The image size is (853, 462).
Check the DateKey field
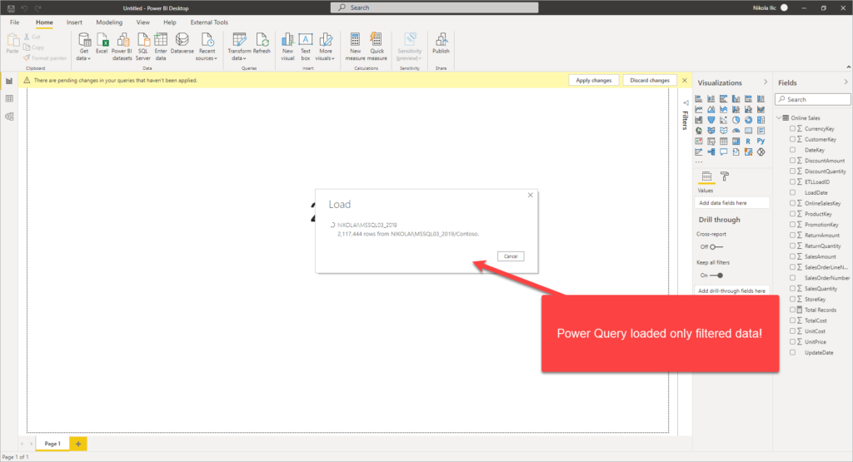(793, 150)
